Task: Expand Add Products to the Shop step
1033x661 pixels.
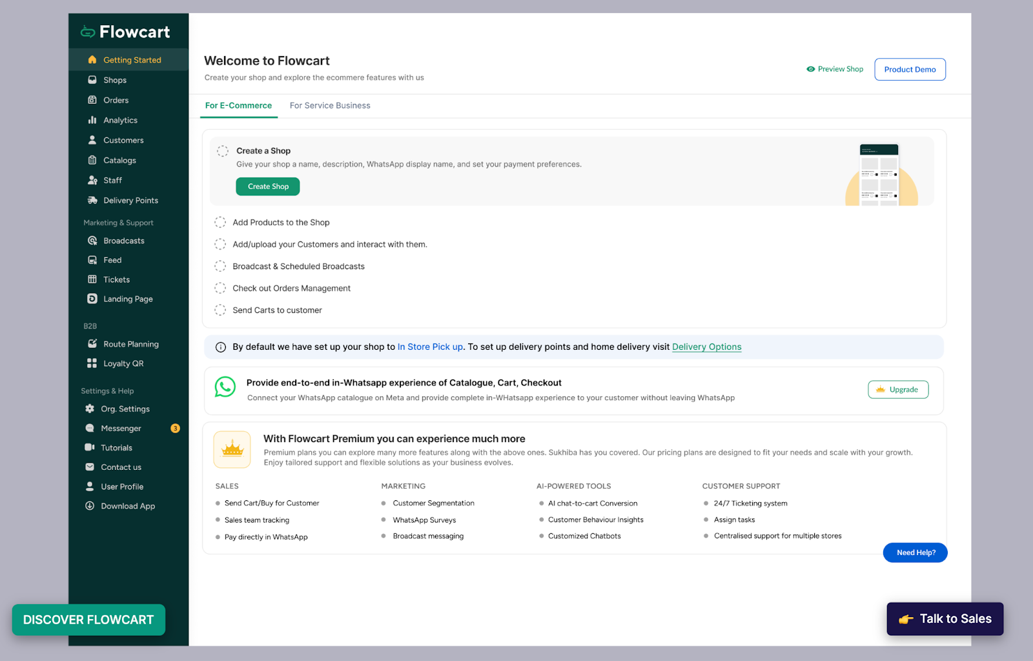Action: pyautogui.click(x=281, y=222)
